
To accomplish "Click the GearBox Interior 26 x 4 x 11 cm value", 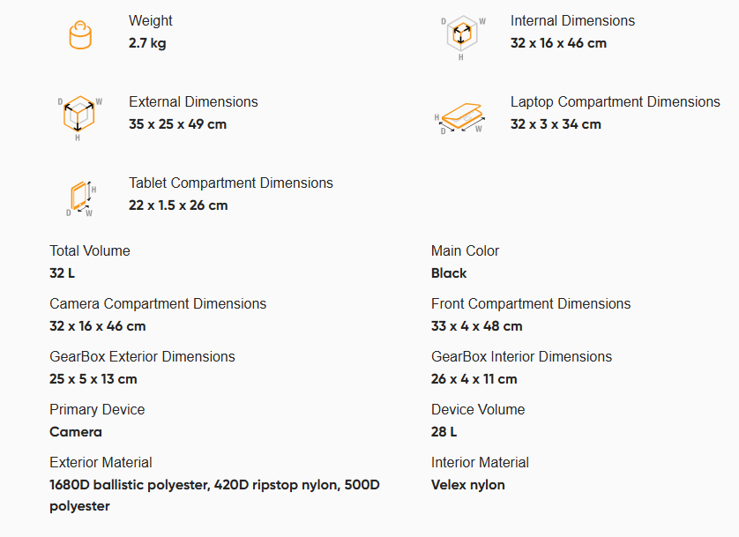I will [x=474, y=379].
